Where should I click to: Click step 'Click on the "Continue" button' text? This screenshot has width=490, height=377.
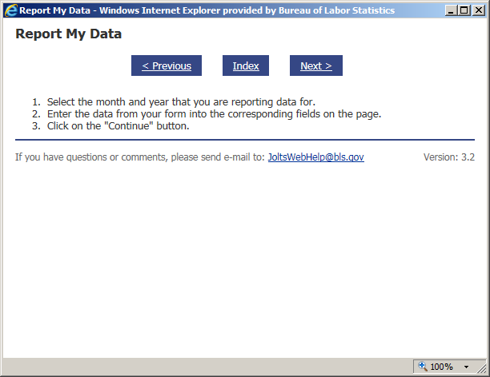(118, 126)
